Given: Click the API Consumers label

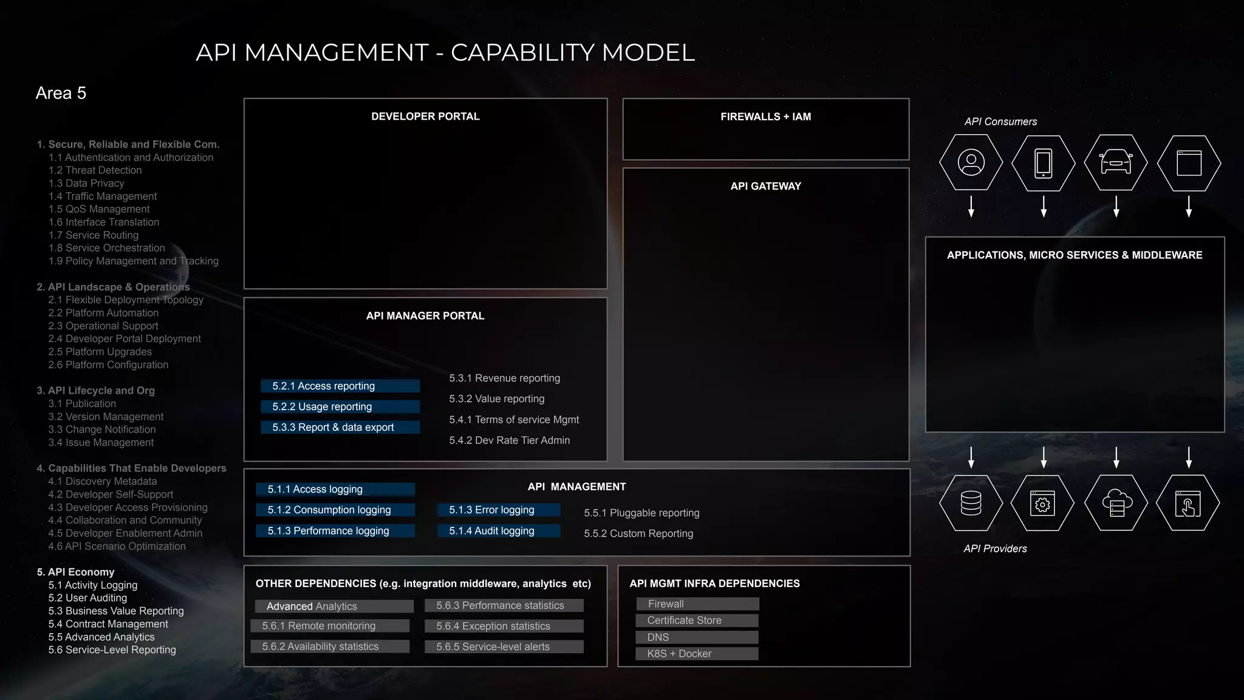Looking at the screenshot, I should pyautogui.click(x=1000, y=122).
